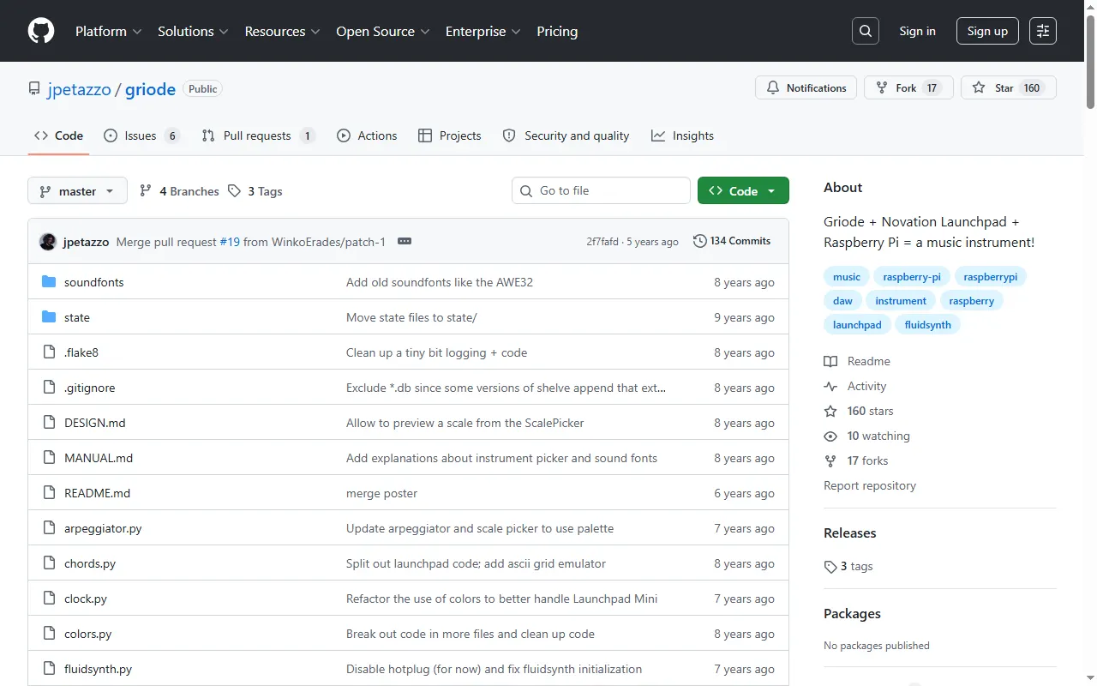
Task: Click the star icon beside 160 stars
Action: 830,412
